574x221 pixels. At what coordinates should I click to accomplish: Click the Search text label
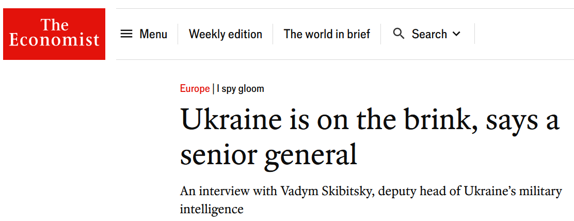(x=429, y=34)
